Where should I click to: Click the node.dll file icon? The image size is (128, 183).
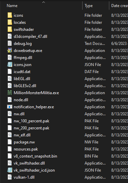click(10, 100)
